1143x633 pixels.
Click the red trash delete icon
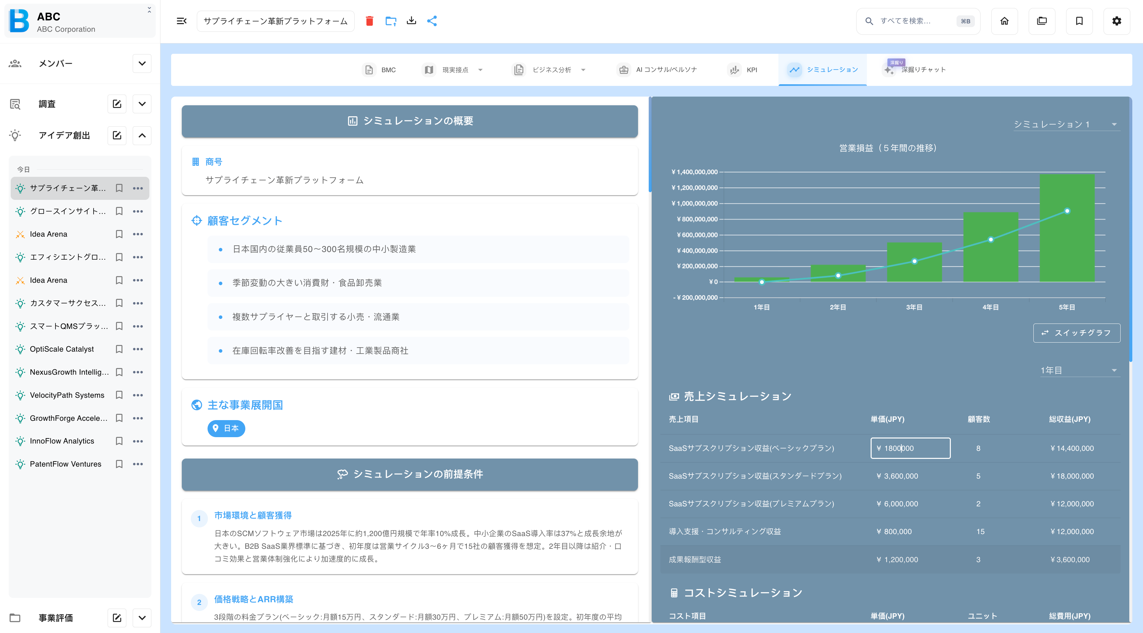[369, 21]
